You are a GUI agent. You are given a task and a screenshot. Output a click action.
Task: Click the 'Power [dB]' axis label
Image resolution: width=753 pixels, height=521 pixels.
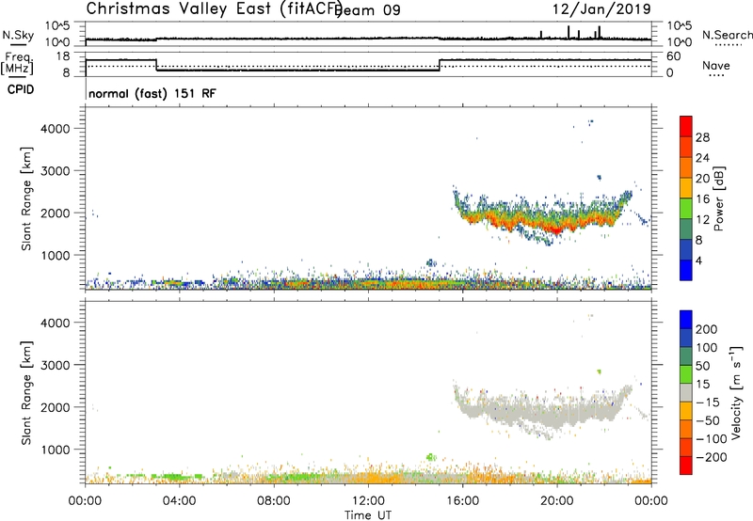[719, 198]
